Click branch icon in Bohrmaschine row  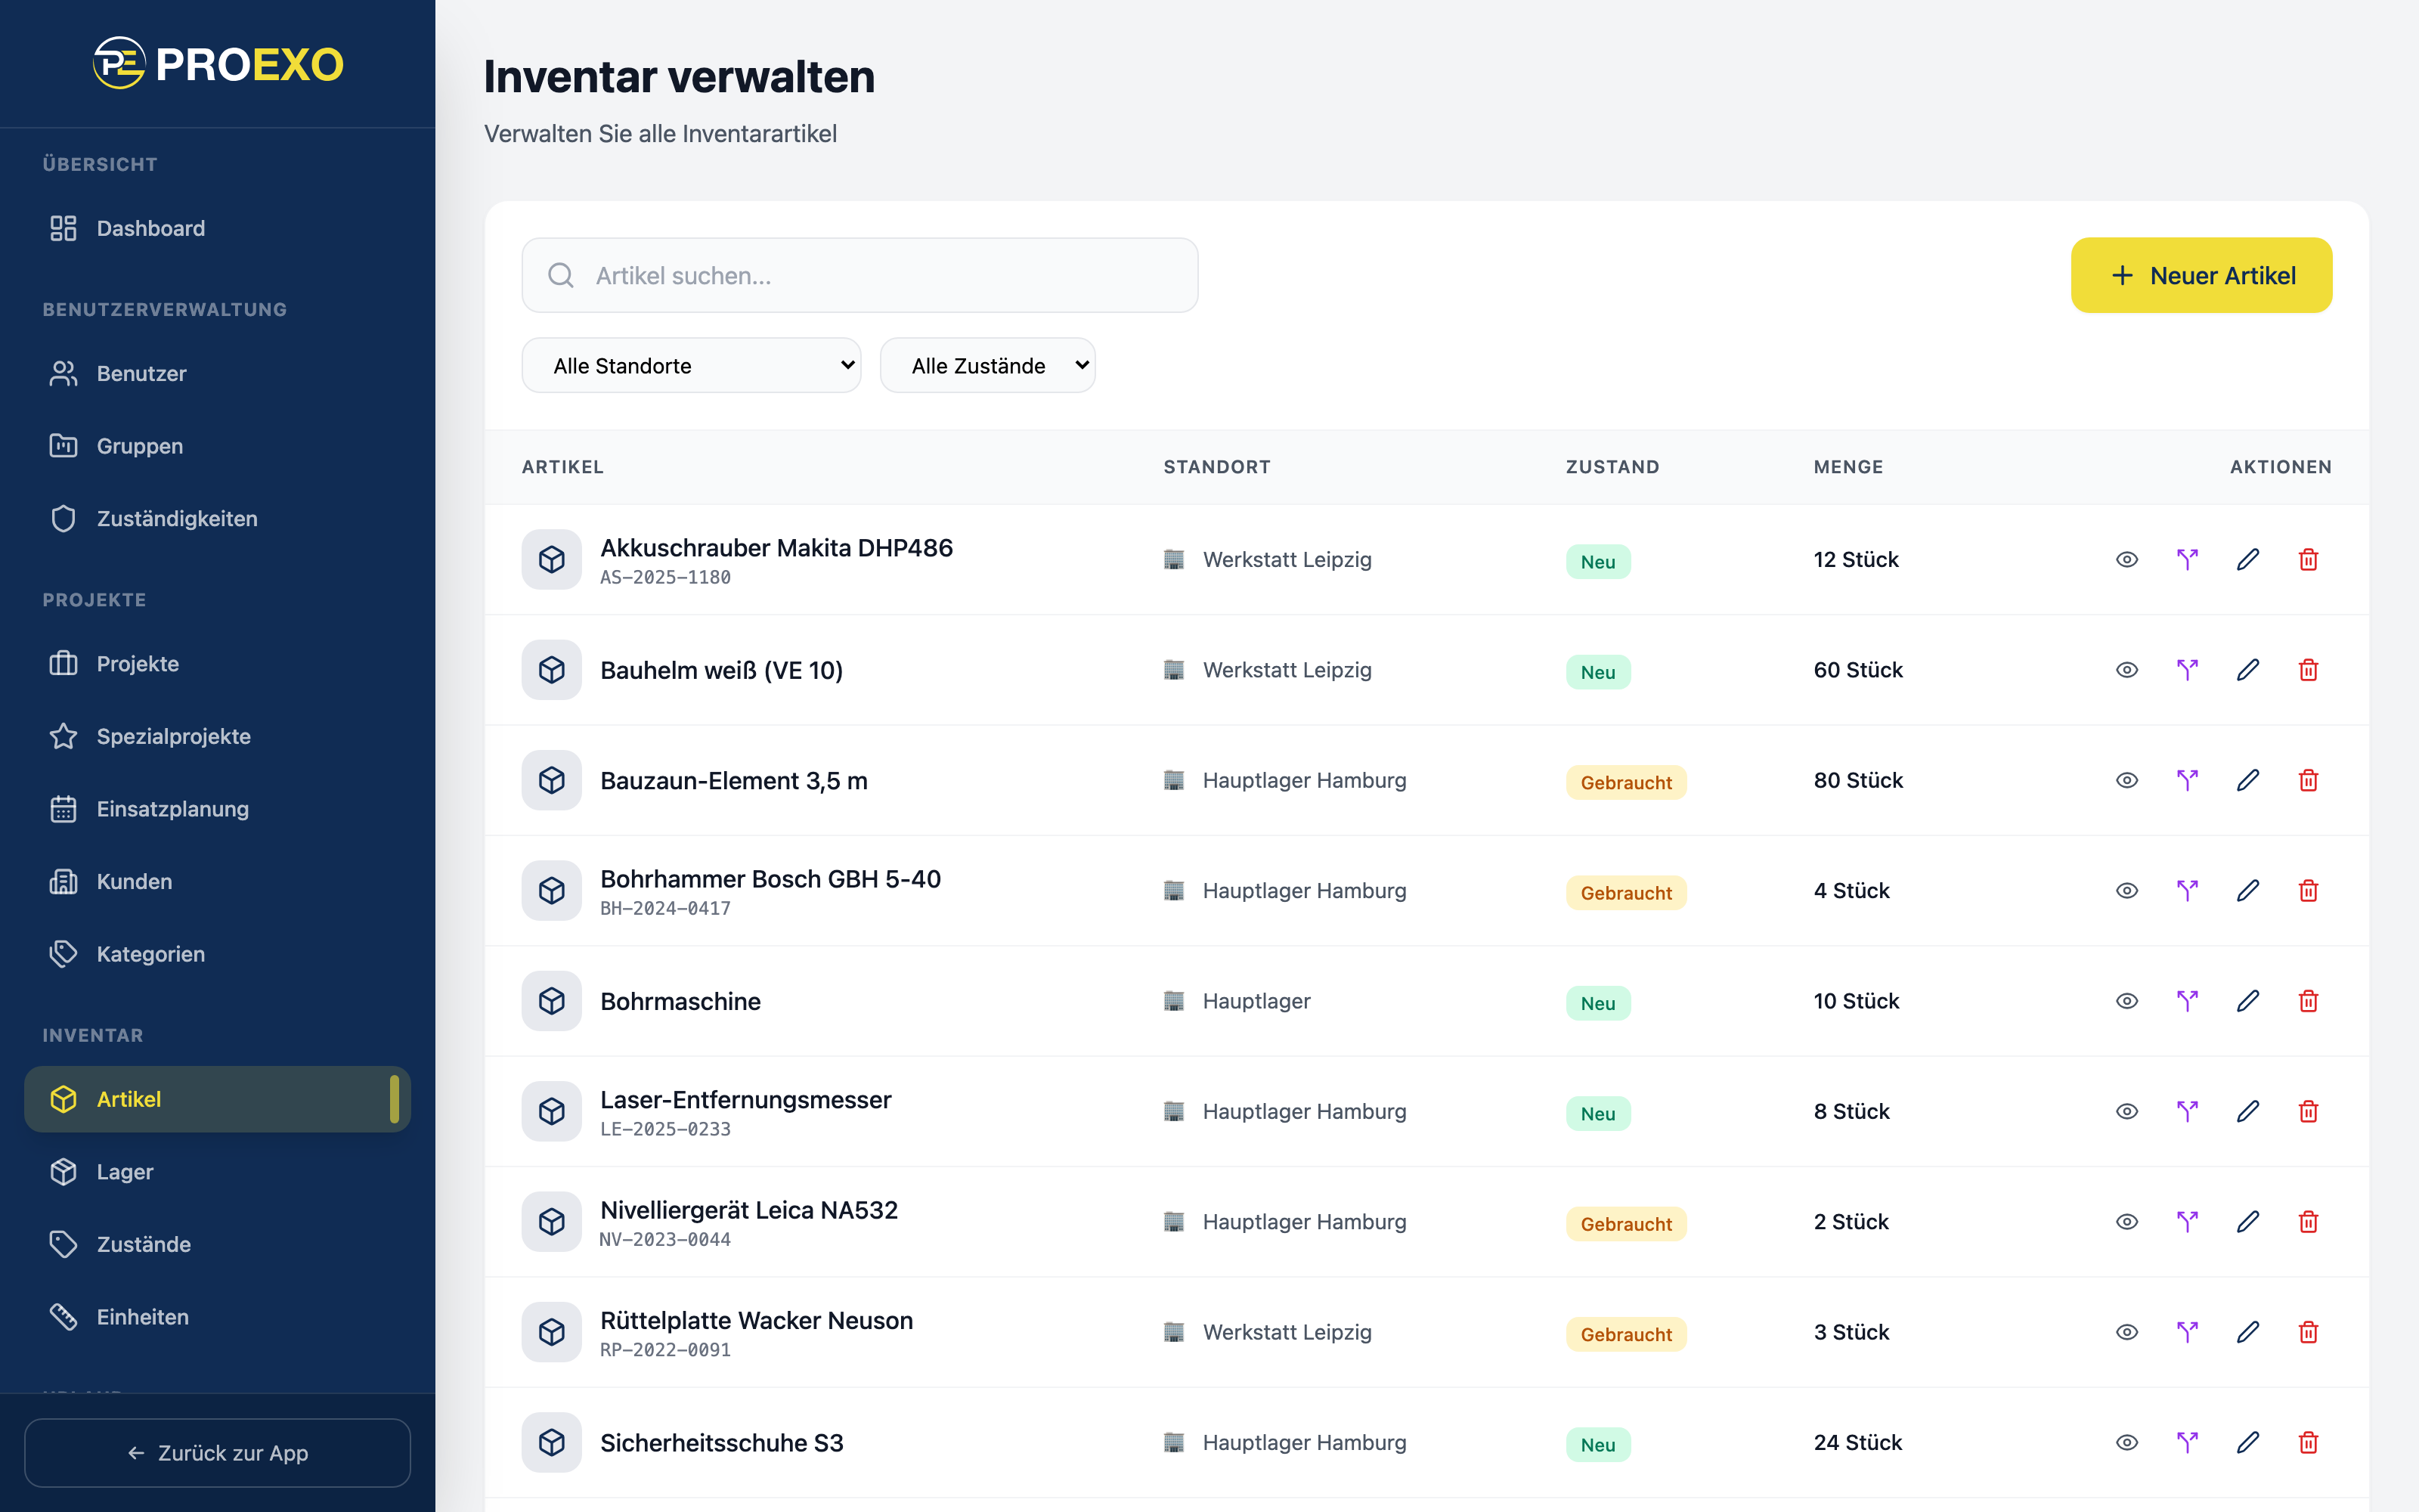2187,1001
